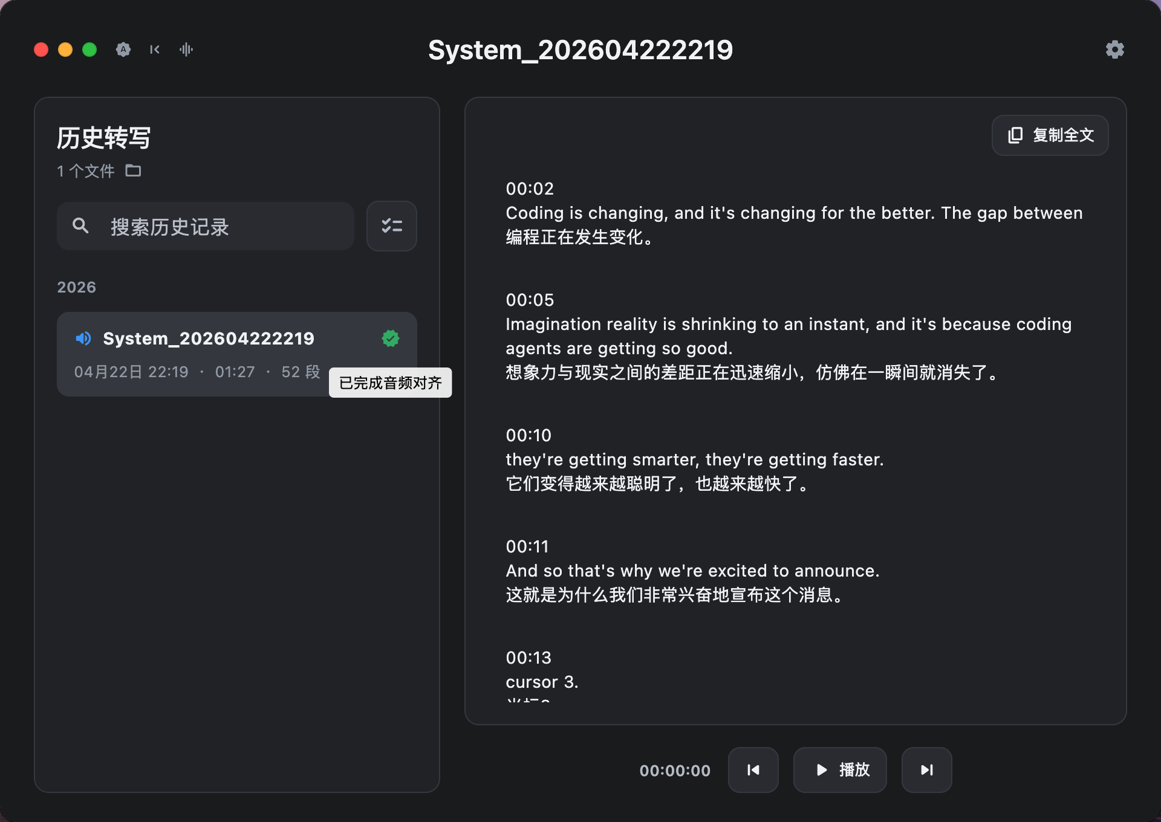Click the blue speaker icon on System_202604222219
Screen dimensions: 1161x822
tap(83, 338)
